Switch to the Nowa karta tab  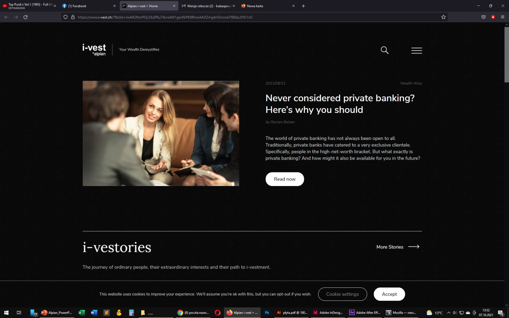pyautogui.click(x=267, y=6)
